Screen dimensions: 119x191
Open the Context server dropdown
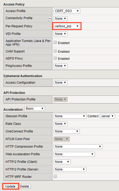[x=107, y=116]
